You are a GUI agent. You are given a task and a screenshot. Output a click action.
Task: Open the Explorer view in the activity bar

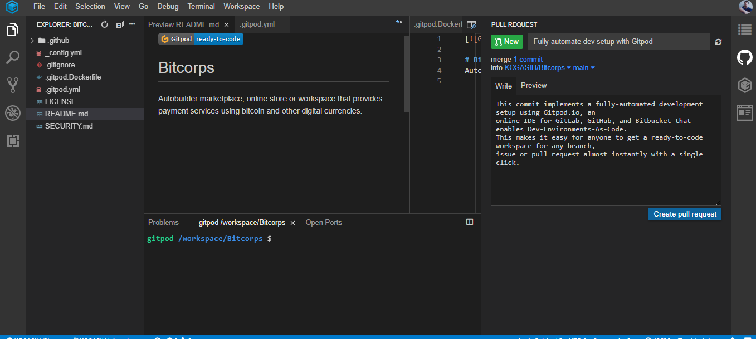pyautogui.click(x=12, y=30)
